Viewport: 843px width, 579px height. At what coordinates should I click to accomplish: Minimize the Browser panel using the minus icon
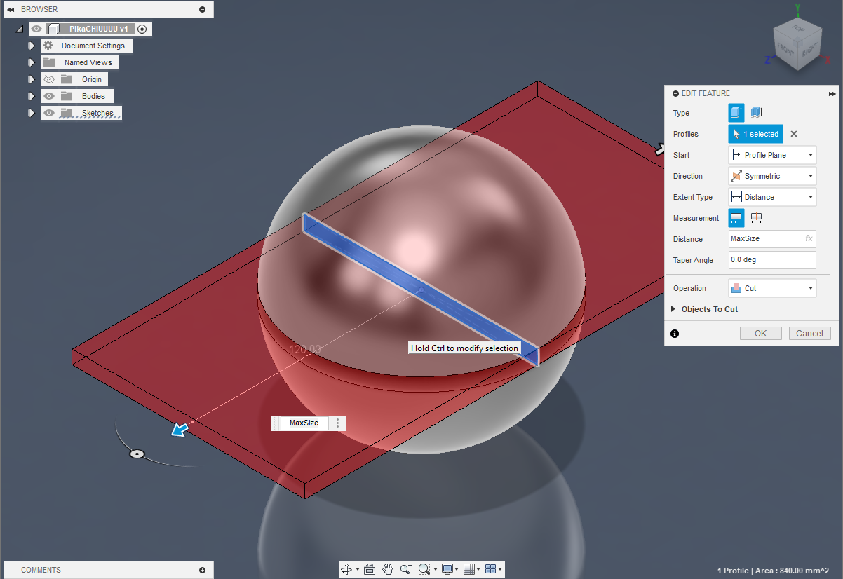[x=203, y=9]
